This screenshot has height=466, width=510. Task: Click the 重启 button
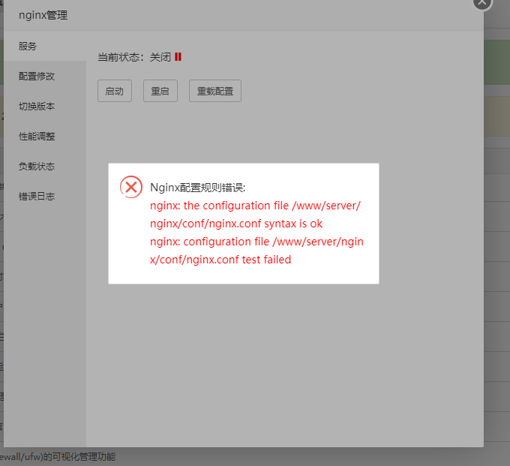[x=160, y=91]
